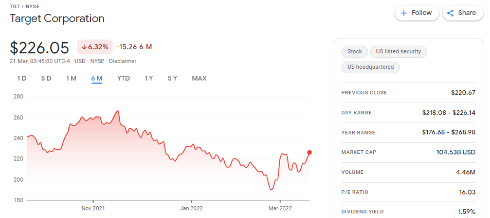Image resolution: width=490 pixels, height=218 pixels.
Task: Click the down arrow in 6.32% badge
Action: (x=84, y=47)
